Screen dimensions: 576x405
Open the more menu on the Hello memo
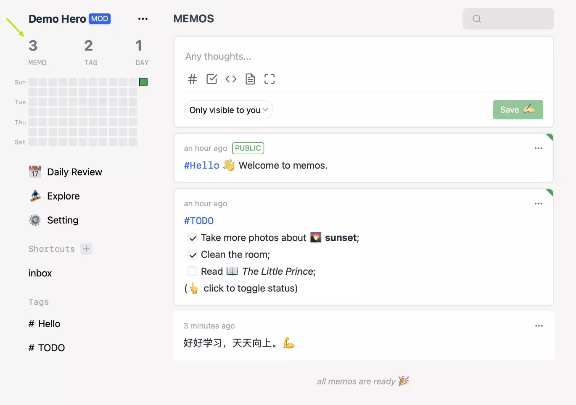pos(538,148)
